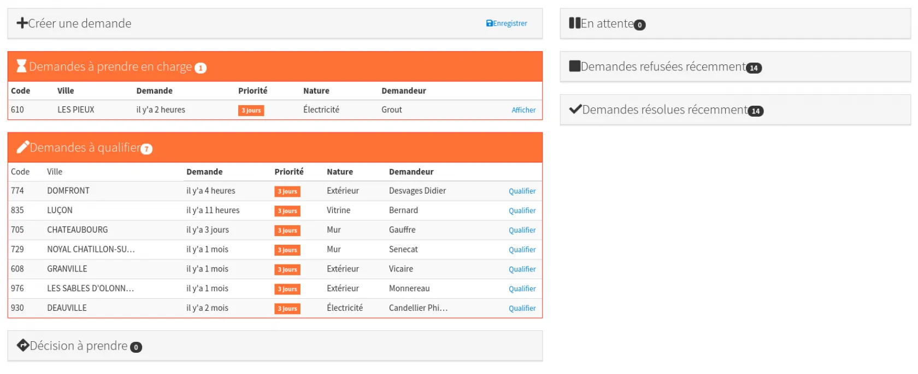Click the pencil icon next to Demandes à qualifier

tap(22, 147)
